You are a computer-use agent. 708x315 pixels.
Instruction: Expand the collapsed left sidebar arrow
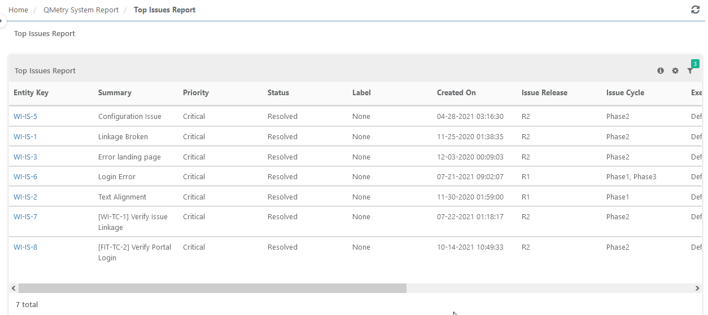point(2,21)
